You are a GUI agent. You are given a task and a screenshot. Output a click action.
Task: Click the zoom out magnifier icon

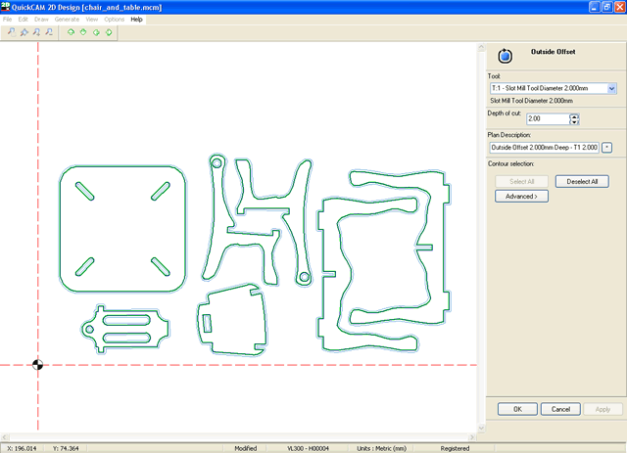(49, 32)
